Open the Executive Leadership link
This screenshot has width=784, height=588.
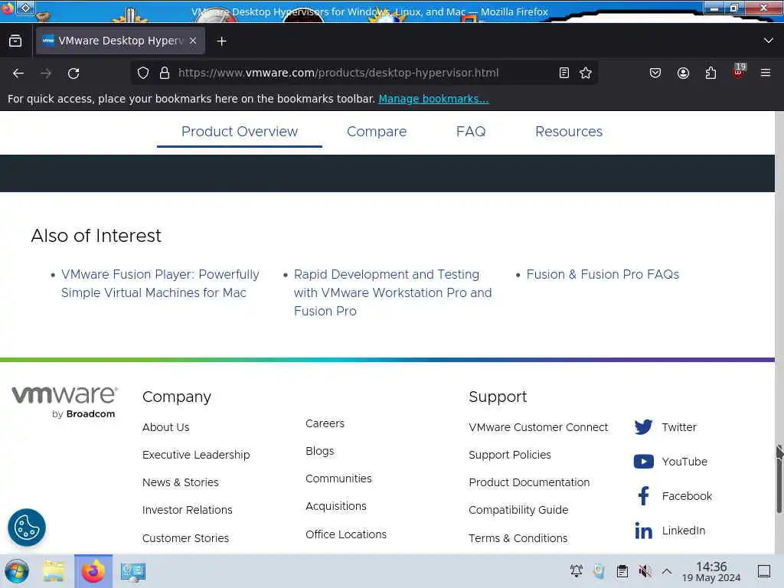click(196, 455)
